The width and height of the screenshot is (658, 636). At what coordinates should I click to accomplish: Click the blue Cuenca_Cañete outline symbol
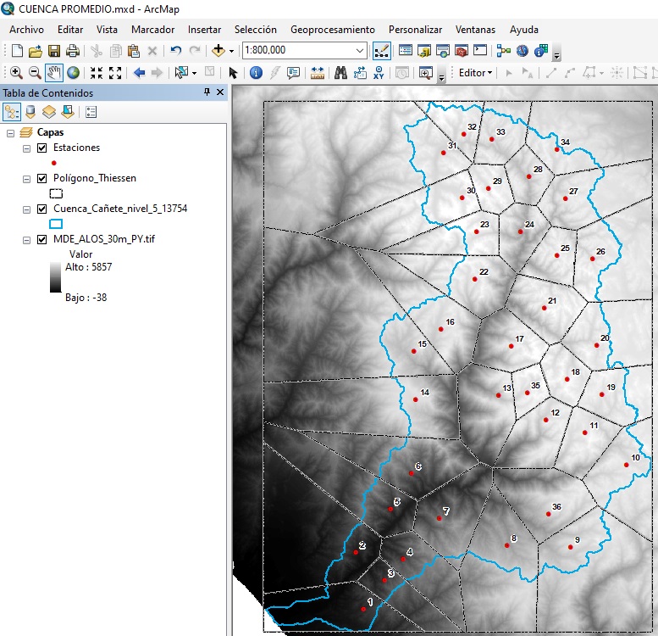56,224
